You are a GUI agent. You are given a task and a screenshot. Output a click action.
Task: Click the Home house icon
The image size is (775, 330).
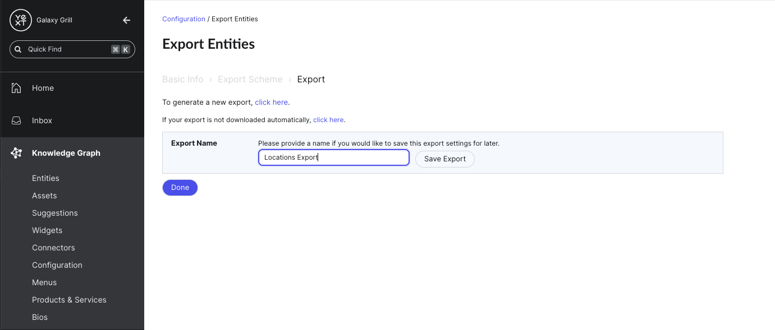pos(16,88)
